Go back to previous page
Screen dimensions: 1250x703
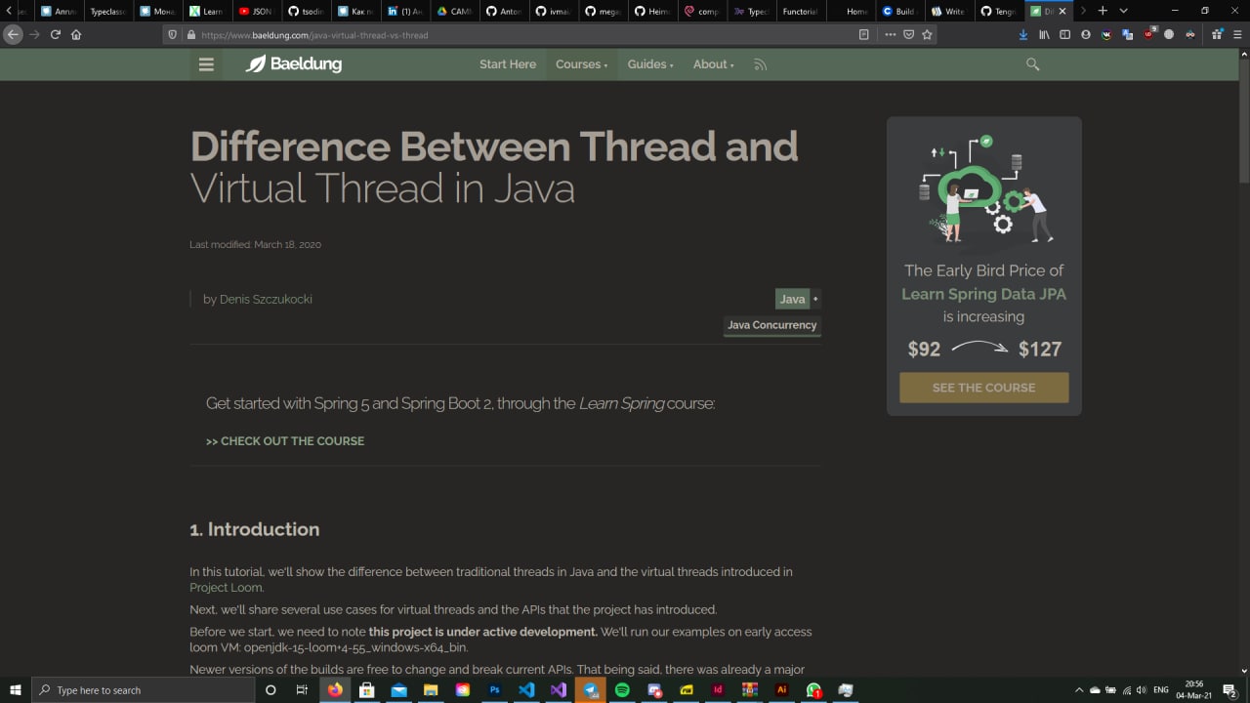(13, 34)
